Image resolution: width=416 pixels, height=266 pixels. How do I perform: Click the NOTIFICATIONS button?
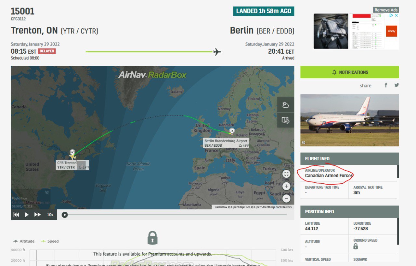coord(350,72)
